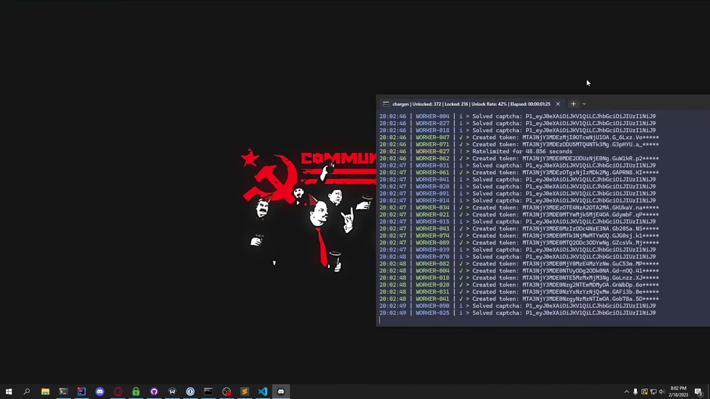Click WORKER-091 'Solved captcha' log line

click(x=518, y=193)
